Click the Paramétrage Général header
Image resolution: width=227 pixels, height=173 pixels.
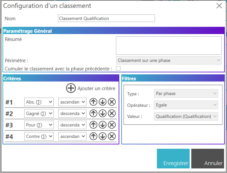click(x=114, y=31)
